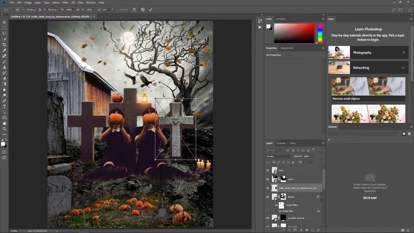Viewport: 414px width, 233px height.
Task: Select the Brush tool
Action: coord(5,61)
